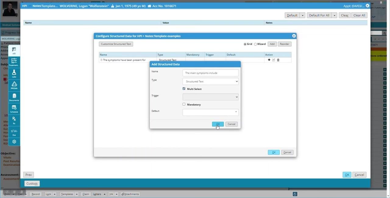Screen dimensions: 390x198
Task: Click the webcam video thumbnail
Action: coord(10,8)
